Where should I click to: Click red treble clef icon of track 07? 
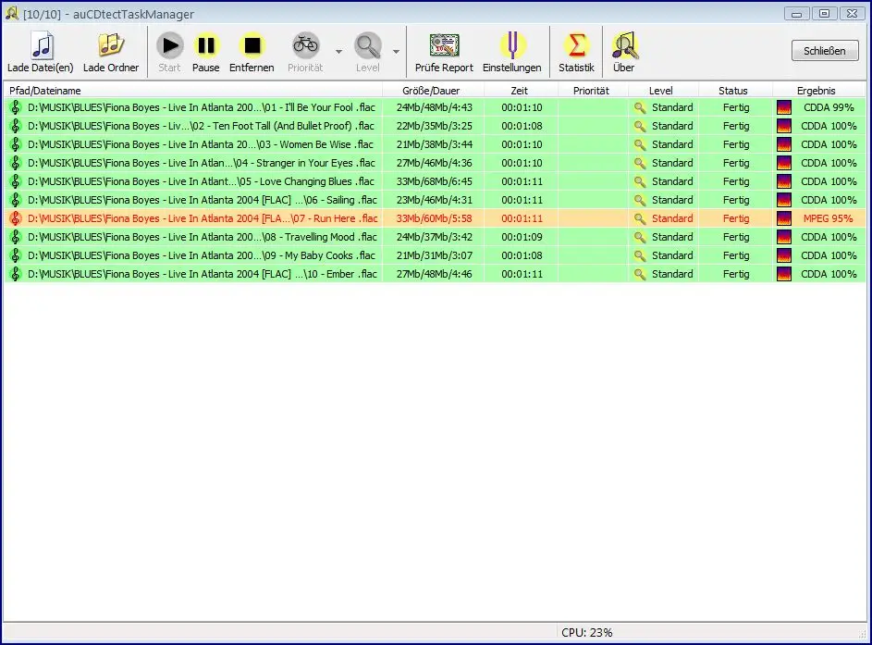tap(16, 218)
